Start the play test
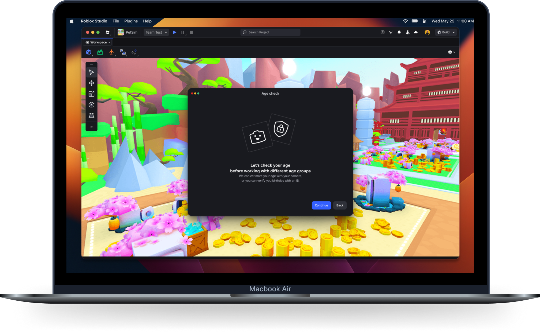Image resolution: width=540 pixels, height=333 pixels. 175,32
